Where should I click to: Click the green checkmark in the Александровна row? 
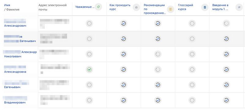point(89,69)
